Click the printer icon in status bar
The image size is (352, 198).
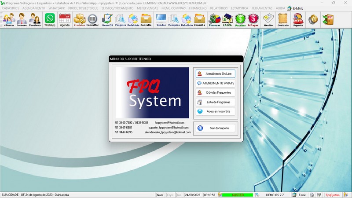coord(312,195)
